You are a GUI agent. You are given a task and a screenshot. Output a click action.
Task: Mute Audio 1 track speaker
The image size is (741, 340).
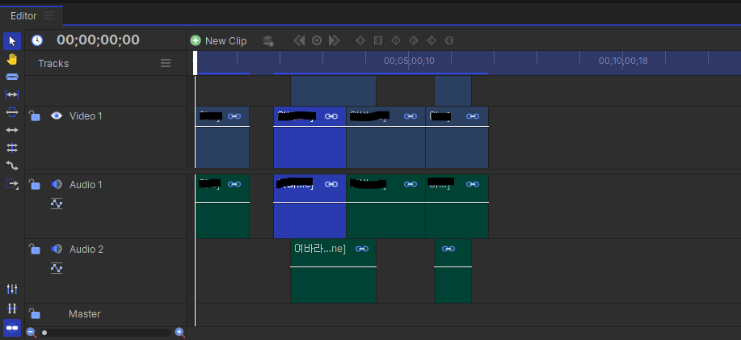[57, 184]
